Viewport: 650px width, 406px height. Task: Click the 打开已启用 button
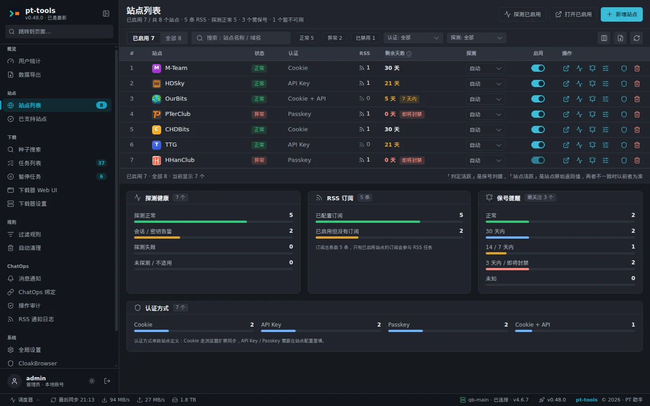(573, 14)
